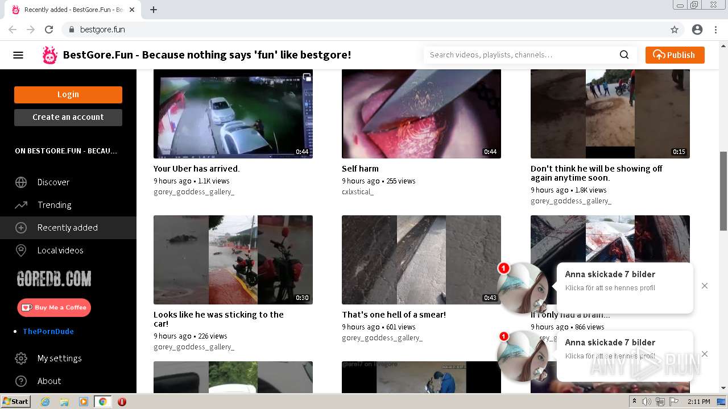Click the browser Forward arrow
Screen dimensions: 728x409
point(31,30)
